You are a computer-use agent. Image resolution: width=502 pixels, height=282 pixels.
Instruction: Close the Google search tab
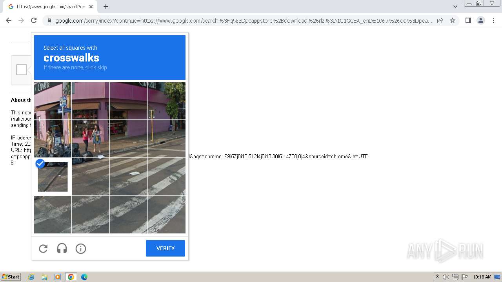point(91,7)
